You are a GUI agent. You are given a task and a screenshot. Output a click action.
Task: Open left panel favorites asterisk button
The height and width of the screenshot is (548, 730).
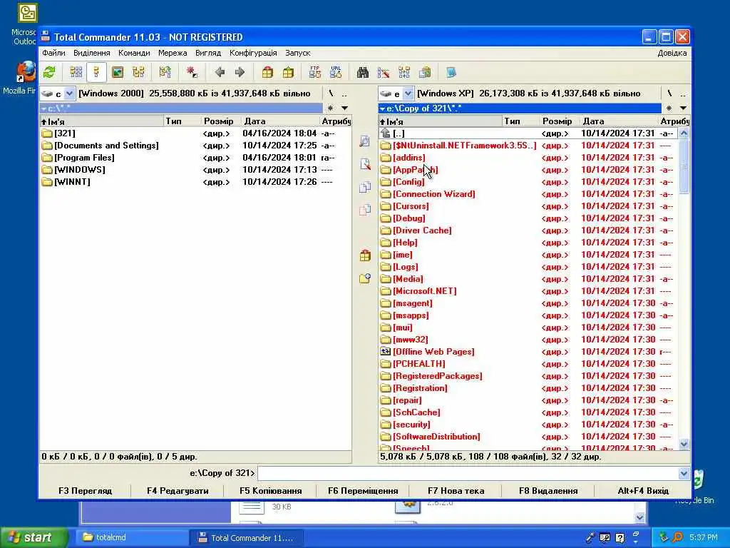(x=331, y=108)
